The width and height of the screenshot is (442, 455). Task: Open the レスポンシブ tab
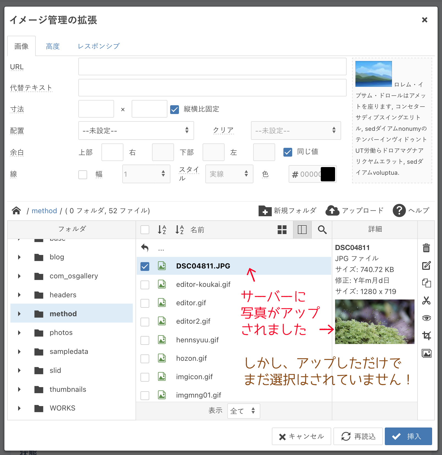point(99,46)
